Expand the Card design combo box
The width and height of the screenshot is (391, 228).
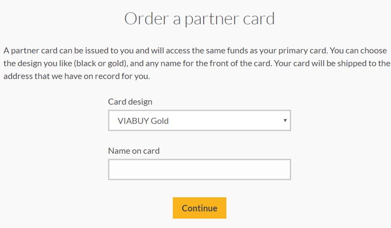tap(199, 121)
